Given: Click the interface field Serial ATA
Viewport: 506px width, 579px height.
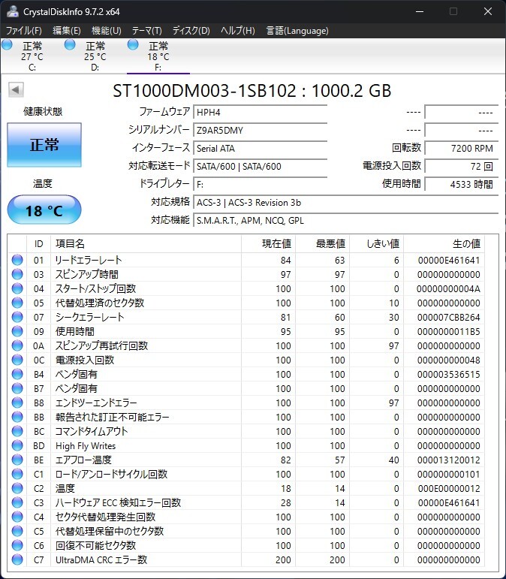Looking at the screenshot, I should 261,148.
